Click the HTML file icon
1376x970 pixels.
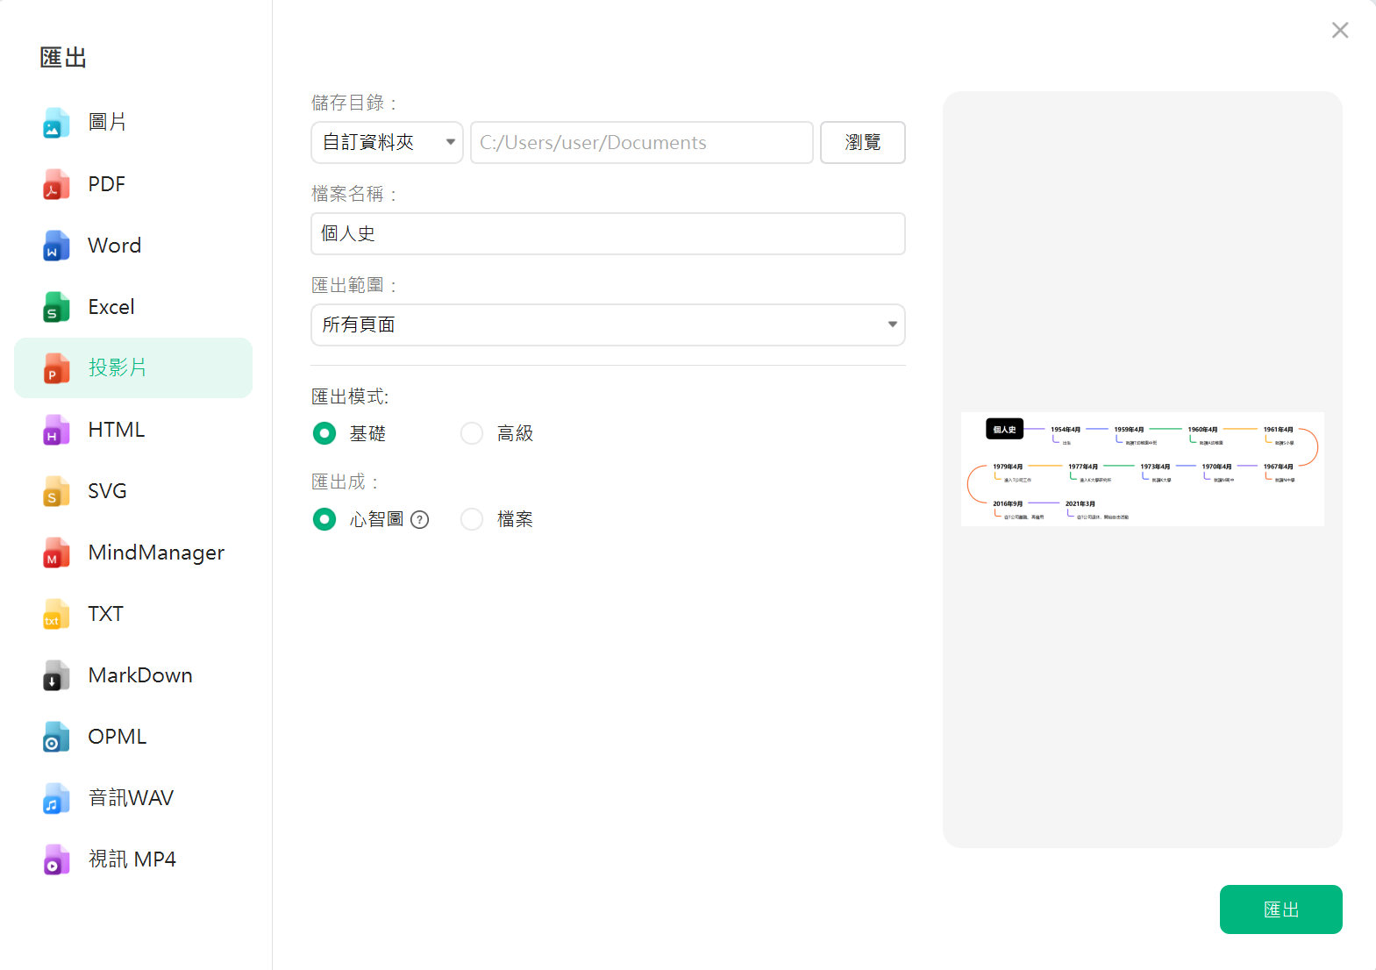[x=56, y=430]
